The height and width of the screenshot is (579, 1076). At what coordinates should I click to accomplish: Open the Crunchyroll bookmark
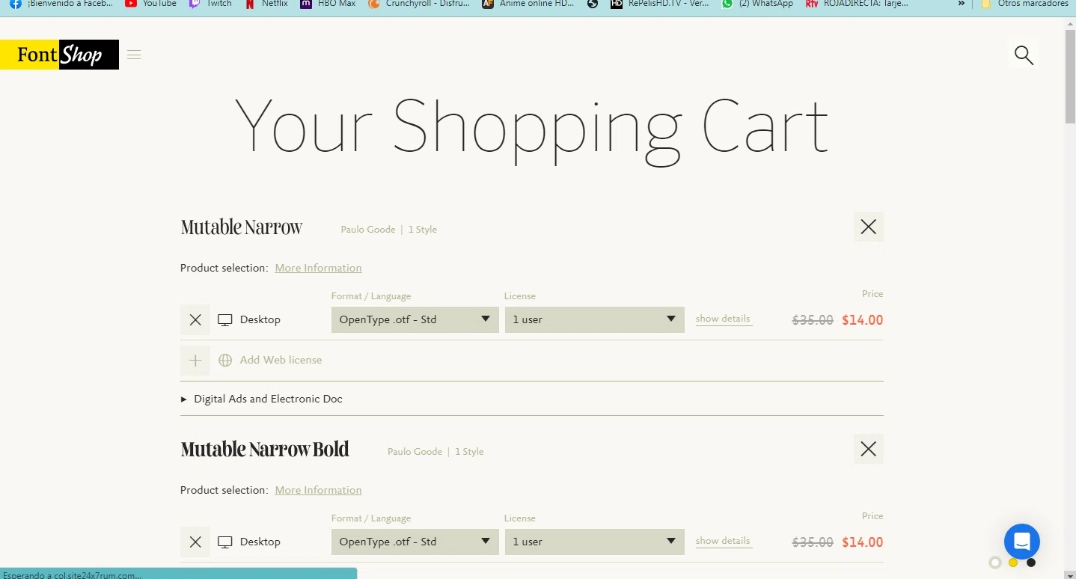click(419, 4)
